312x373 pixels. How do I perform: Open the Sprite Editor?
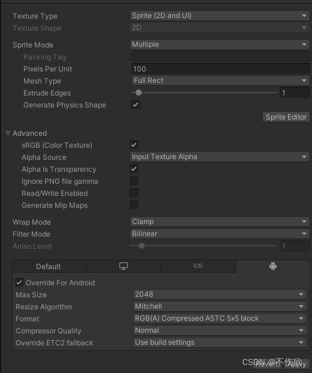tap(286, 117)
